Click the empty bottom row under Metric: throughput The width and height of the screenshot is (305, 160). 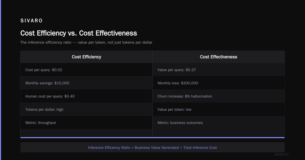(x=86, y=133)
